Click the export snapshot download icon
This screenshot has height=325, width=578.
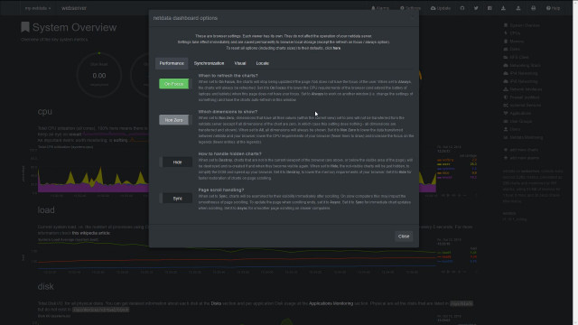click(x=504, y=8)
